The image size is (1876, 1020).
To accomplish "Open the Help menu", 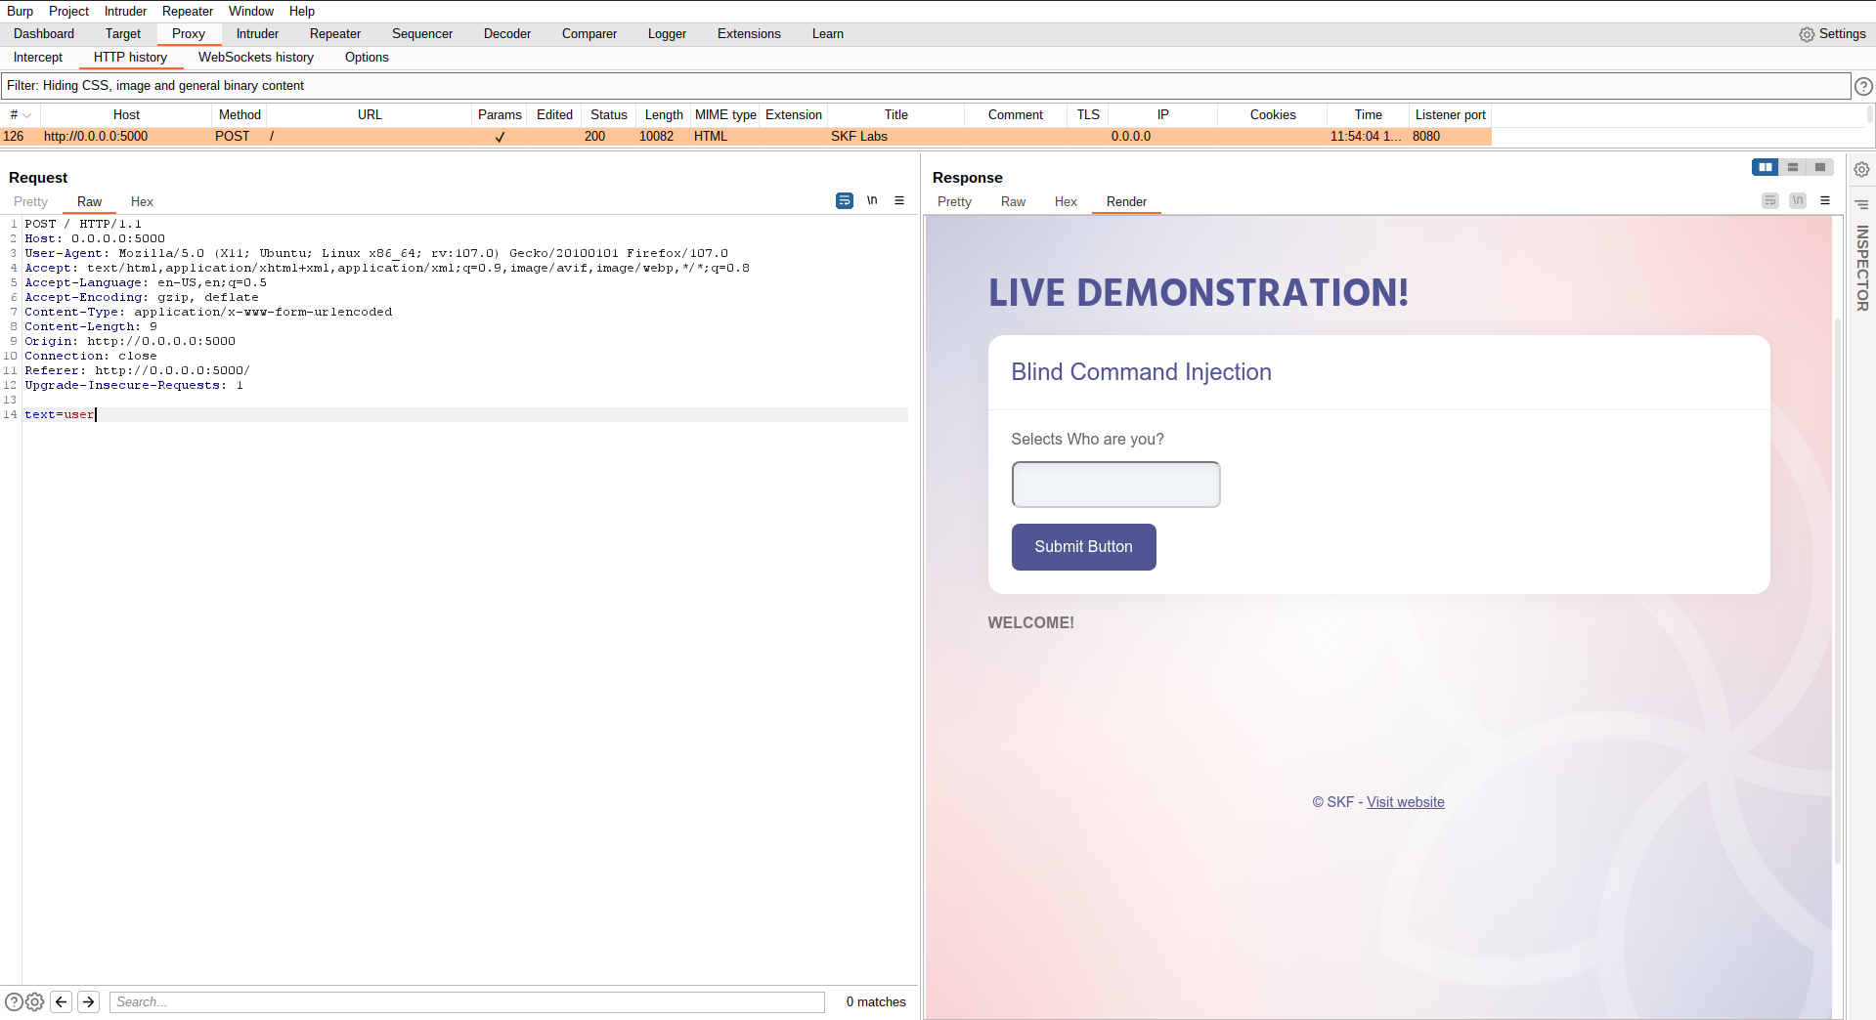I will pos(302,11).
